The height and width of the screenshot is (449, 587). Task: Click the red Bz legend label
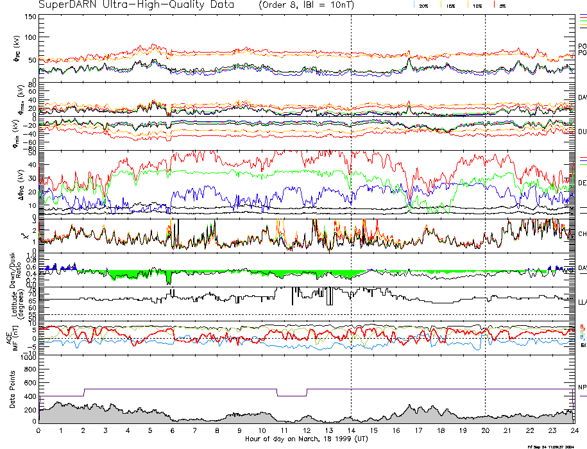point(583,326)
